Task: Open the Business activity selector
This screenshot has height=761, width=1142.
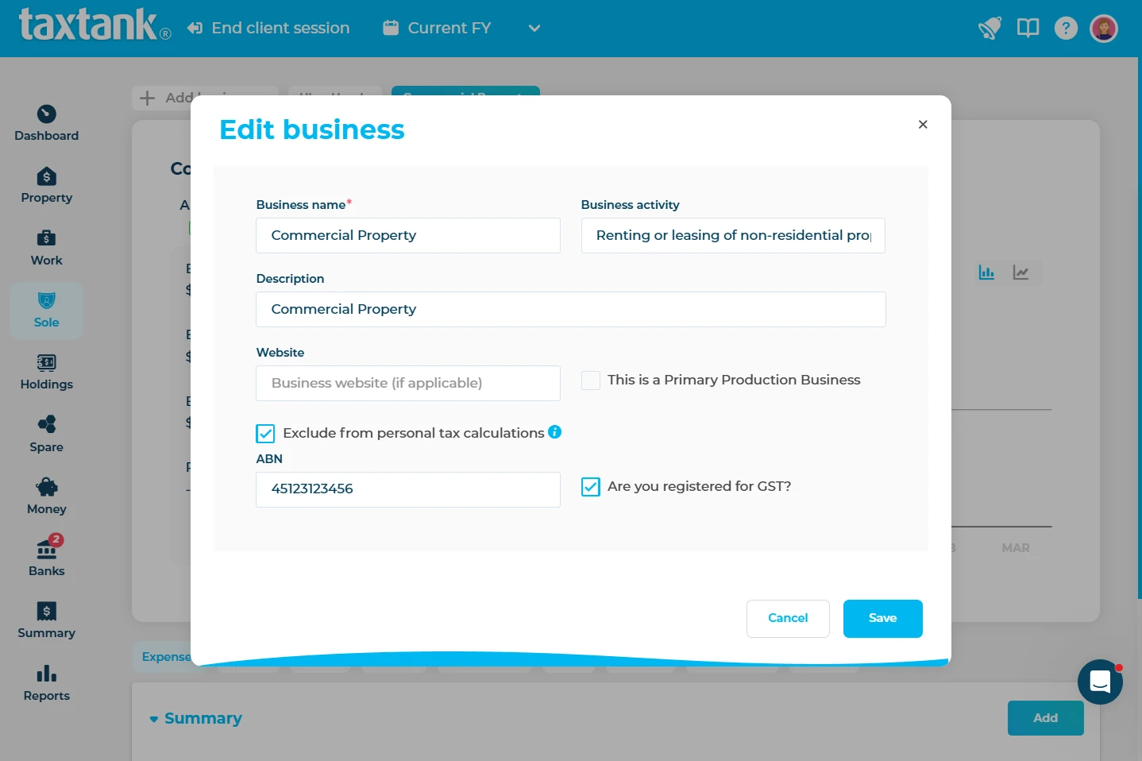Action: pos(732,235)
